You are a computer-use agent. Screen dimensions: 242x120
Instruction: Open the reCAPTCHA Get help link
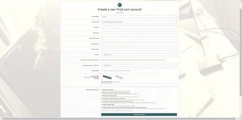pyautogui.click(x=97, y=79)
